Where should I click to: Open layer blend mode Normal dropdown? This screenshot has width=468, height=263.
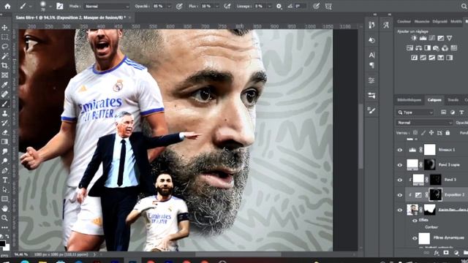point(424,123)
